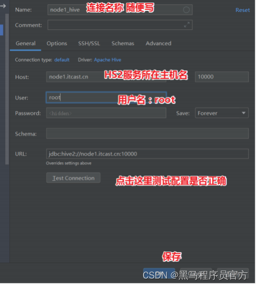
Task: Open the SSH/SSL tab
Action: tap(89, 43)
